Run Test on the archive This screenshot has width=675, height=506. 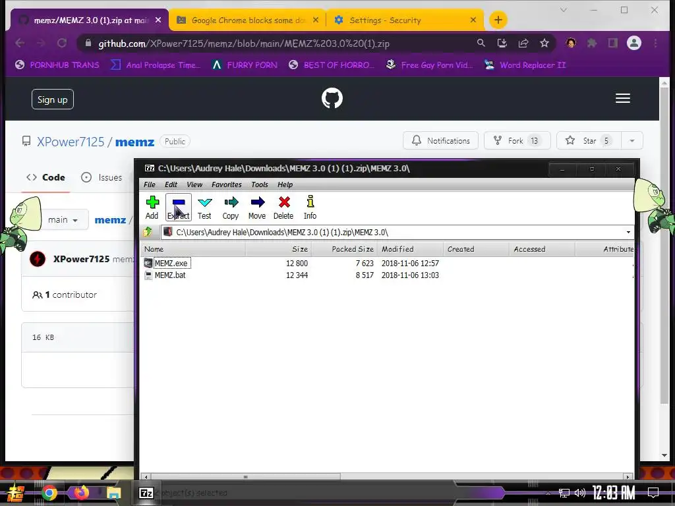(x=204, y=208)
